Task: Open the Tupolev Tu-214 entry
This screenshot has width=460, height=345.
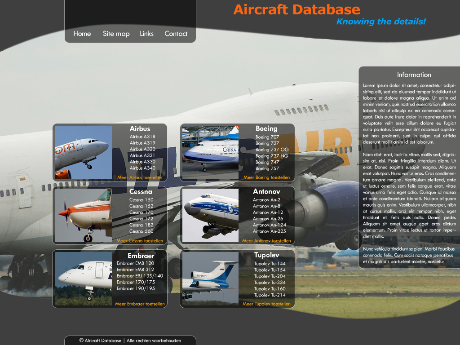Action: pos(270,295)
